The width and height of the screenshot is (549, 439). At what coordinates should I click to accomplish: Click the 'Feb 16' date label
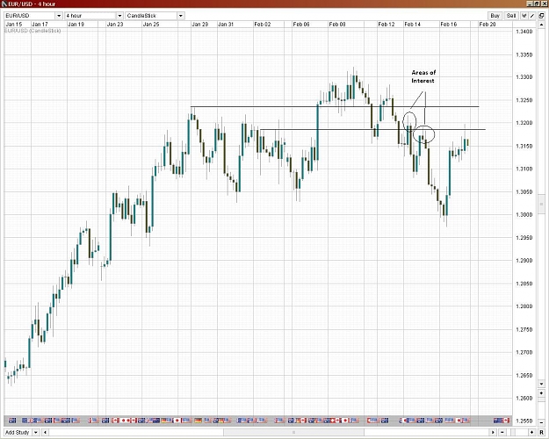[x=449, y=25]
